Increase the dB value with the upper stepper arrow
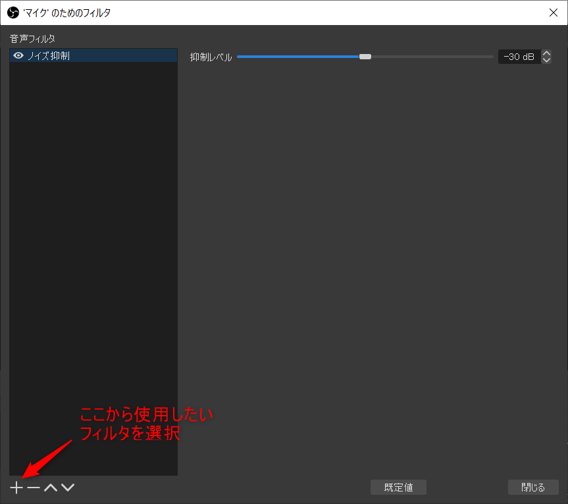The image size is (568, 504). 546,53
